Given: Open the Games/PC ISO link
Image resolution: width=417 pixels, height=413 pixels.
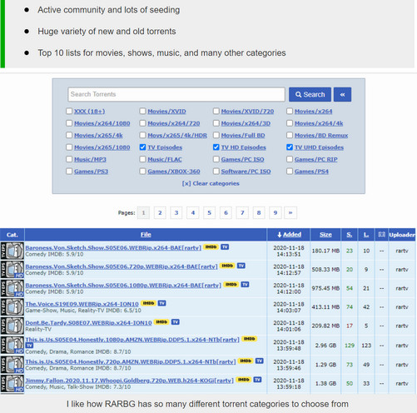Looking at the screenshot, I should [x=242, y=159].
